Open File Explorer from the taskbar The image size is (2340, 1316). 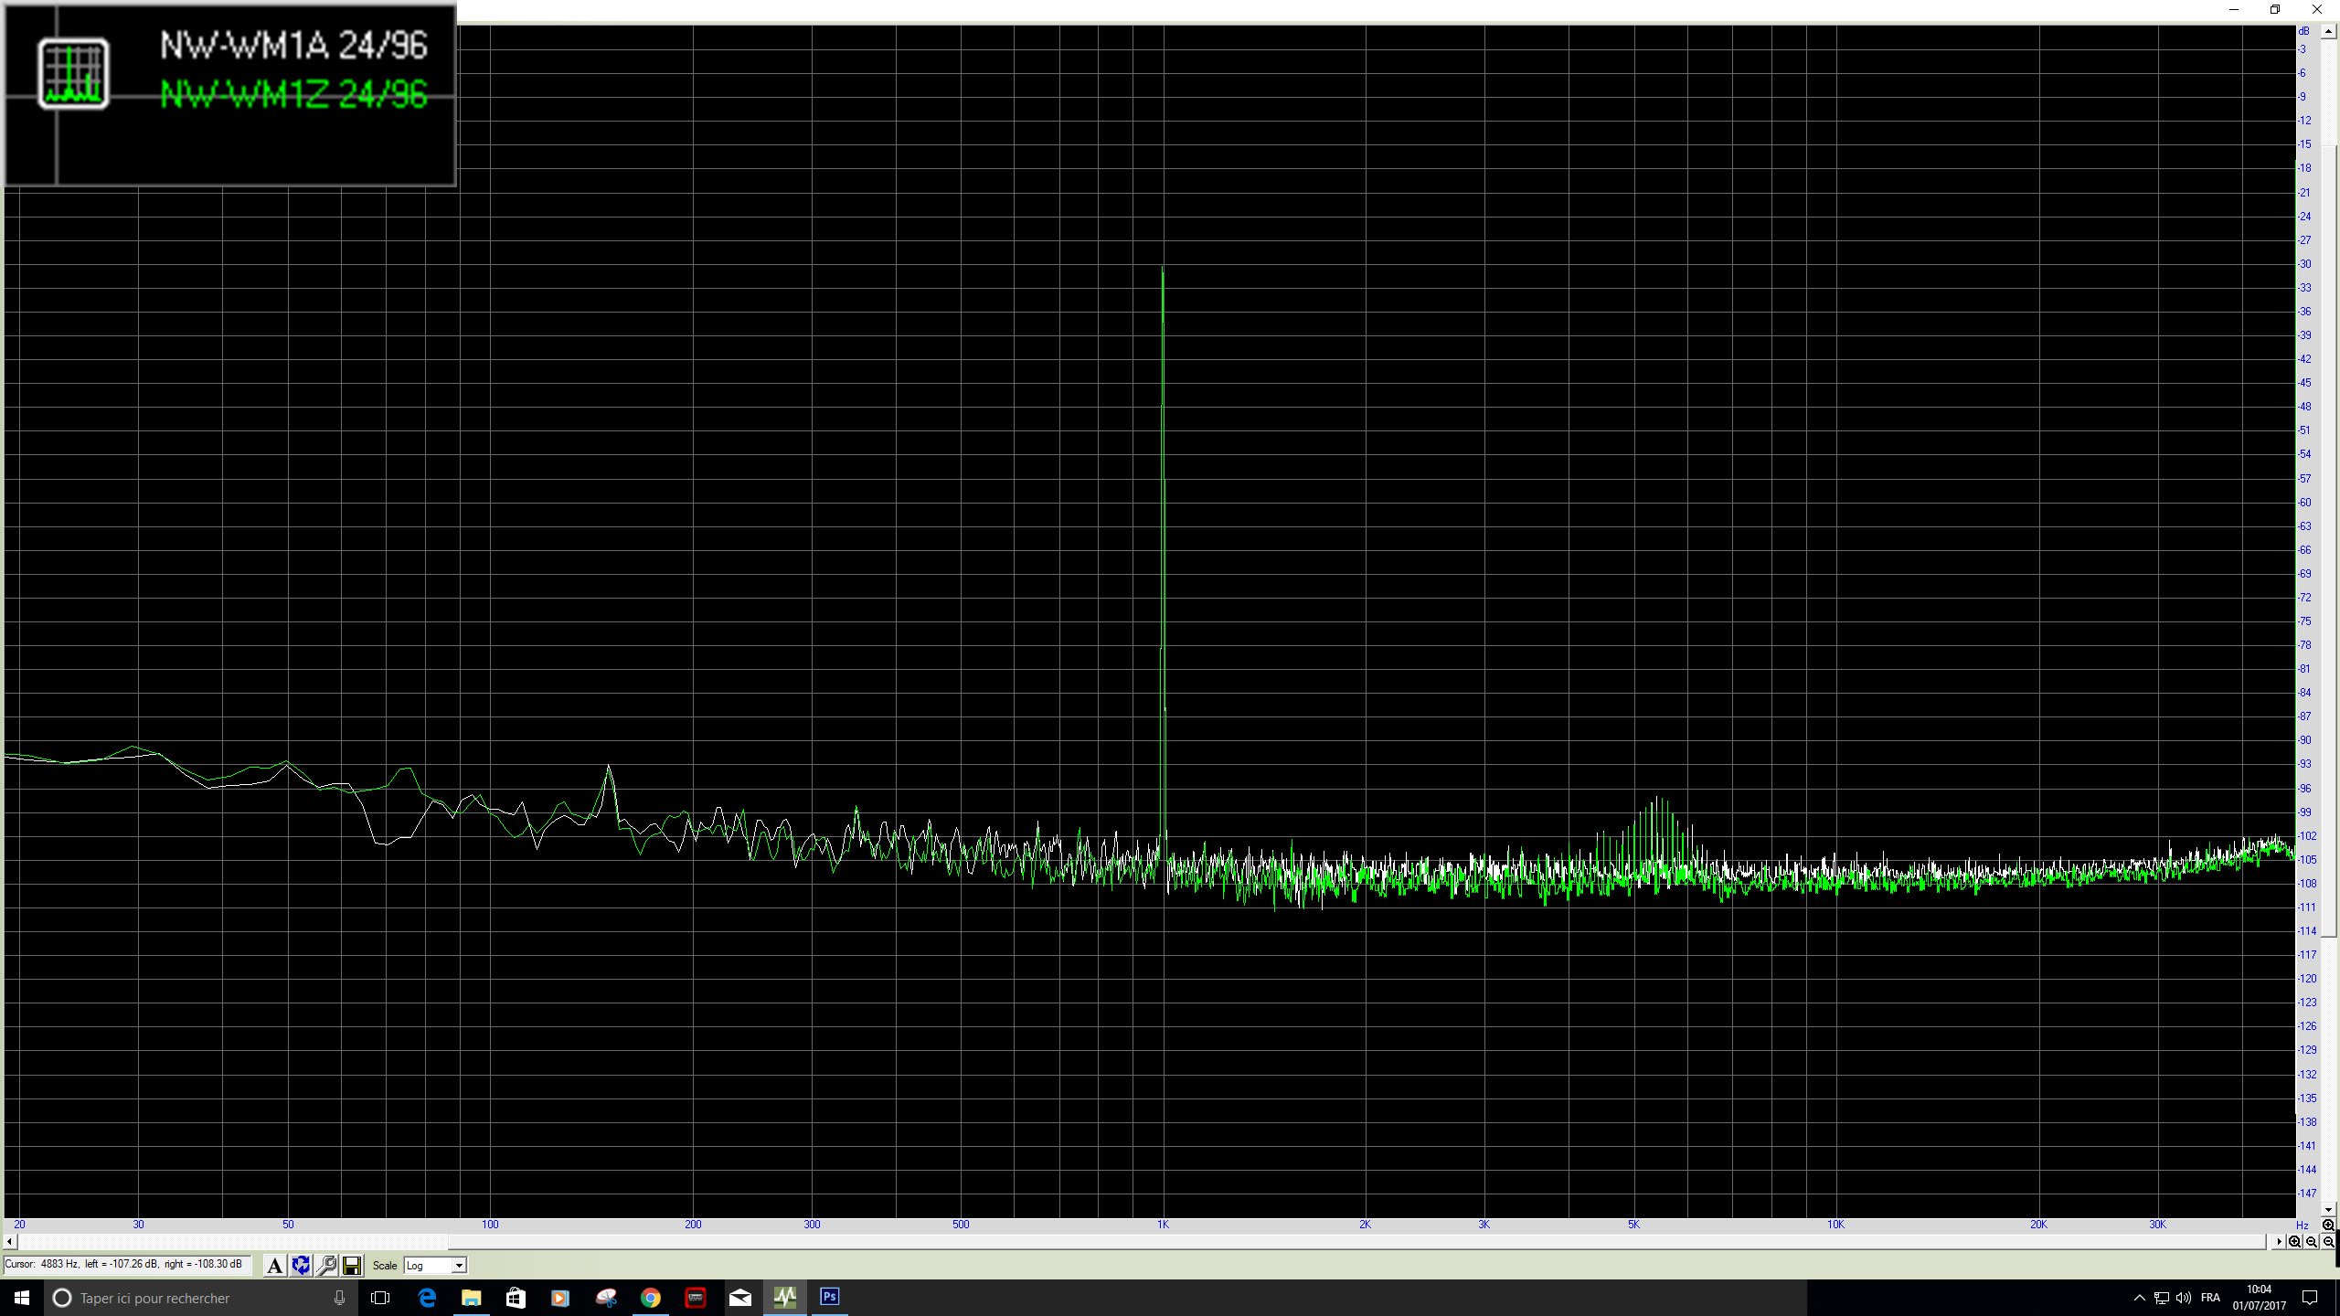(471, 1298)
